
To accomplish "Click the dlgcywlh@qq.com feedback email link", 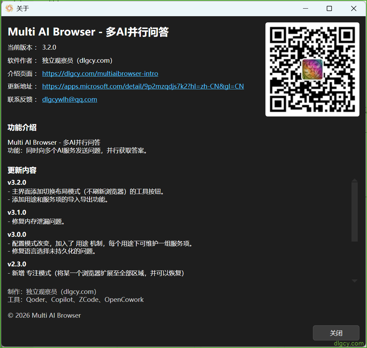I will click(70, 99).
